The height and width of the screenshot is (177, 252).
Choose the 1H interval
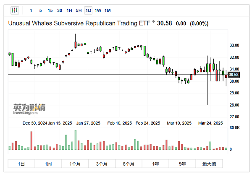69,10
